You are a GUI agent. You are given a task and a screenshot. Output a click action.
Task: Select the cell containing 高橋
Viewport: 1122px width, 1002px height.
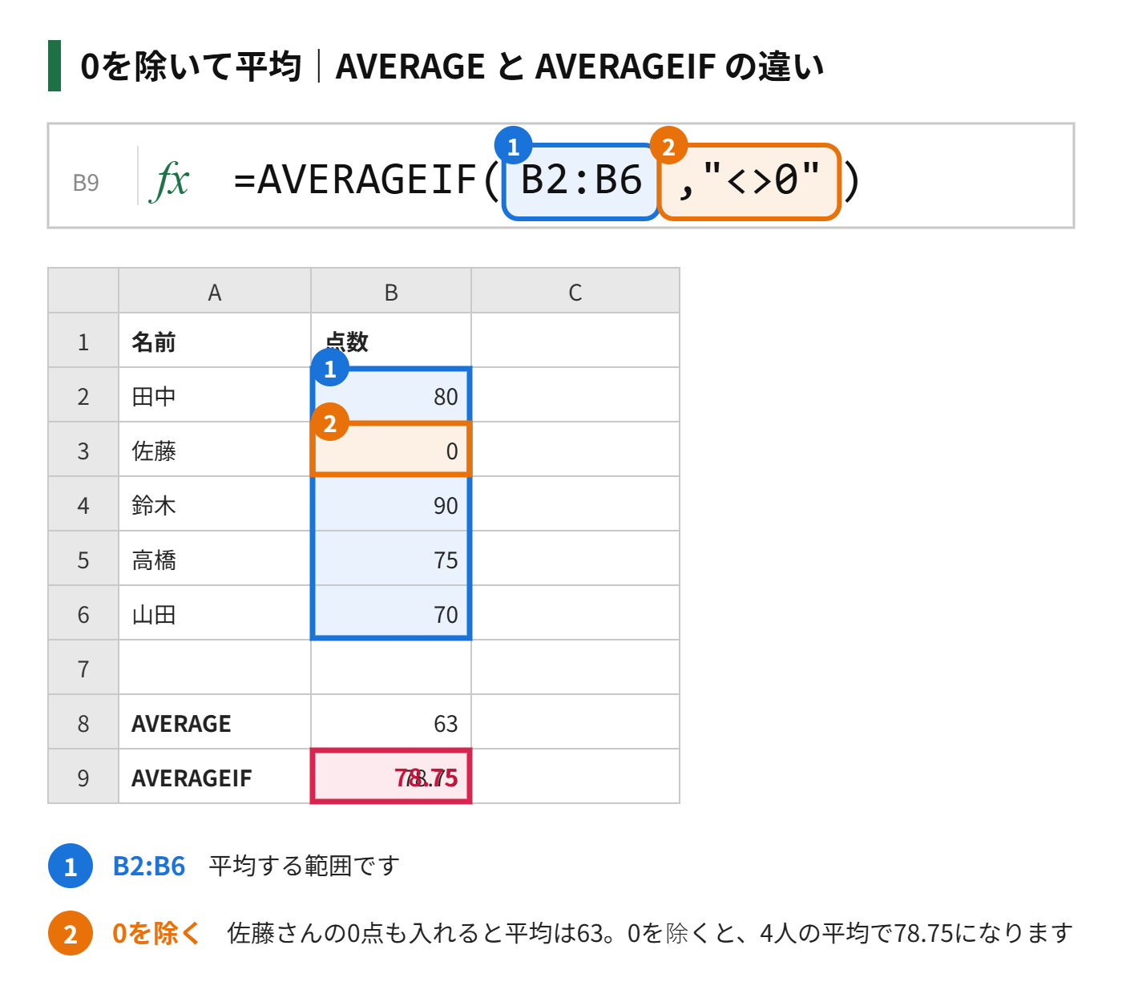(215, 559)
